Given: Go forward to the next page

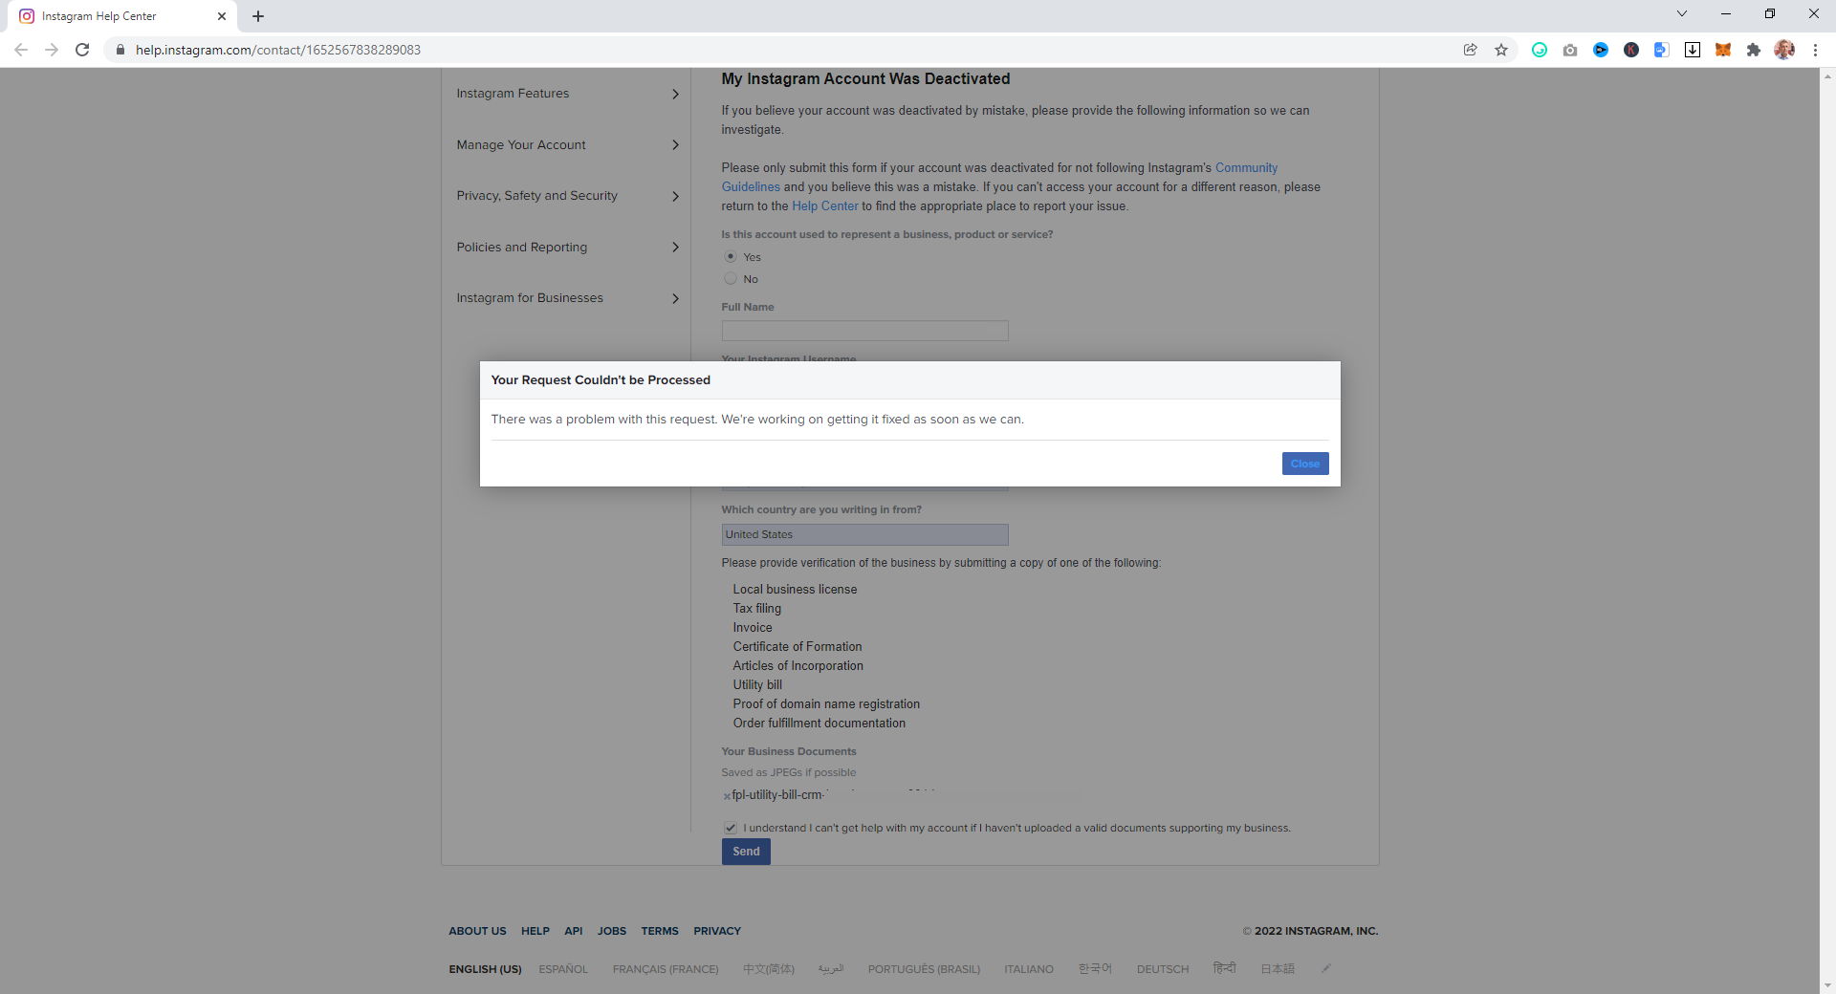Looking at the screenshot, I should [52, 50].
